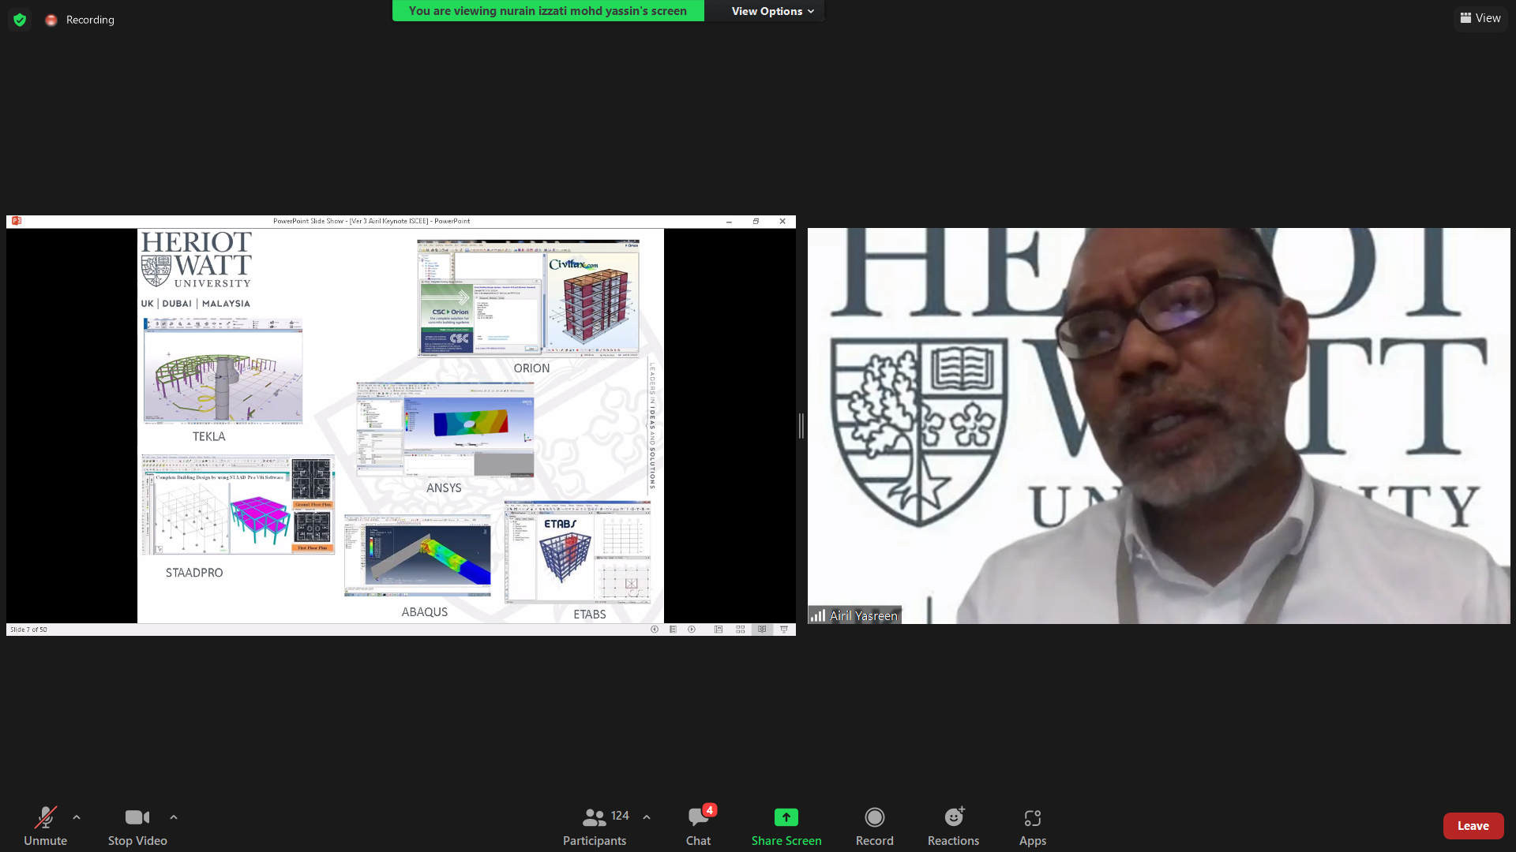Click the TEKLA software screenshot

click(x=223, y=372)
